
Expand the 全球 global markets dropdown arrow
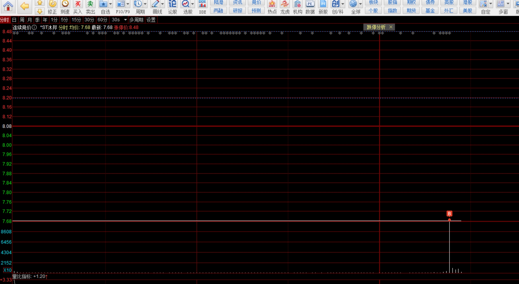pos(360,4)
